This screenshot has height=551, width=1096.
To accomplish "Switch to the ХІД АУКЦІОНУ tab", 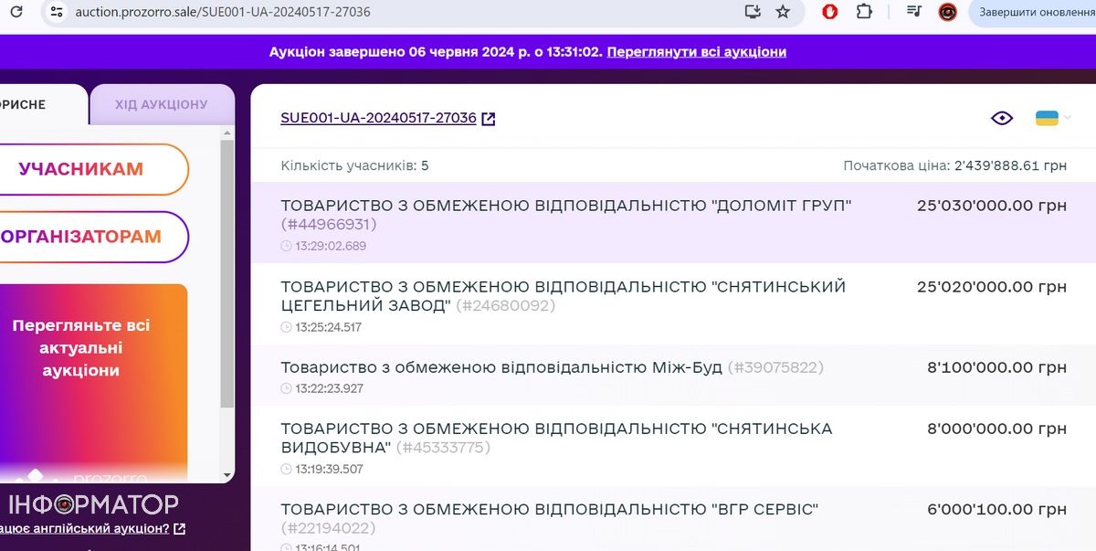I will click(162, 103).
